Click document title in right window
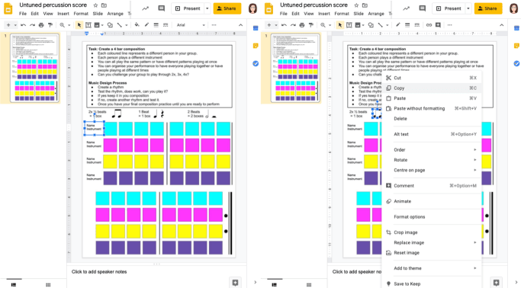Viewport: 521px width, 288px height. click(314, 5)
